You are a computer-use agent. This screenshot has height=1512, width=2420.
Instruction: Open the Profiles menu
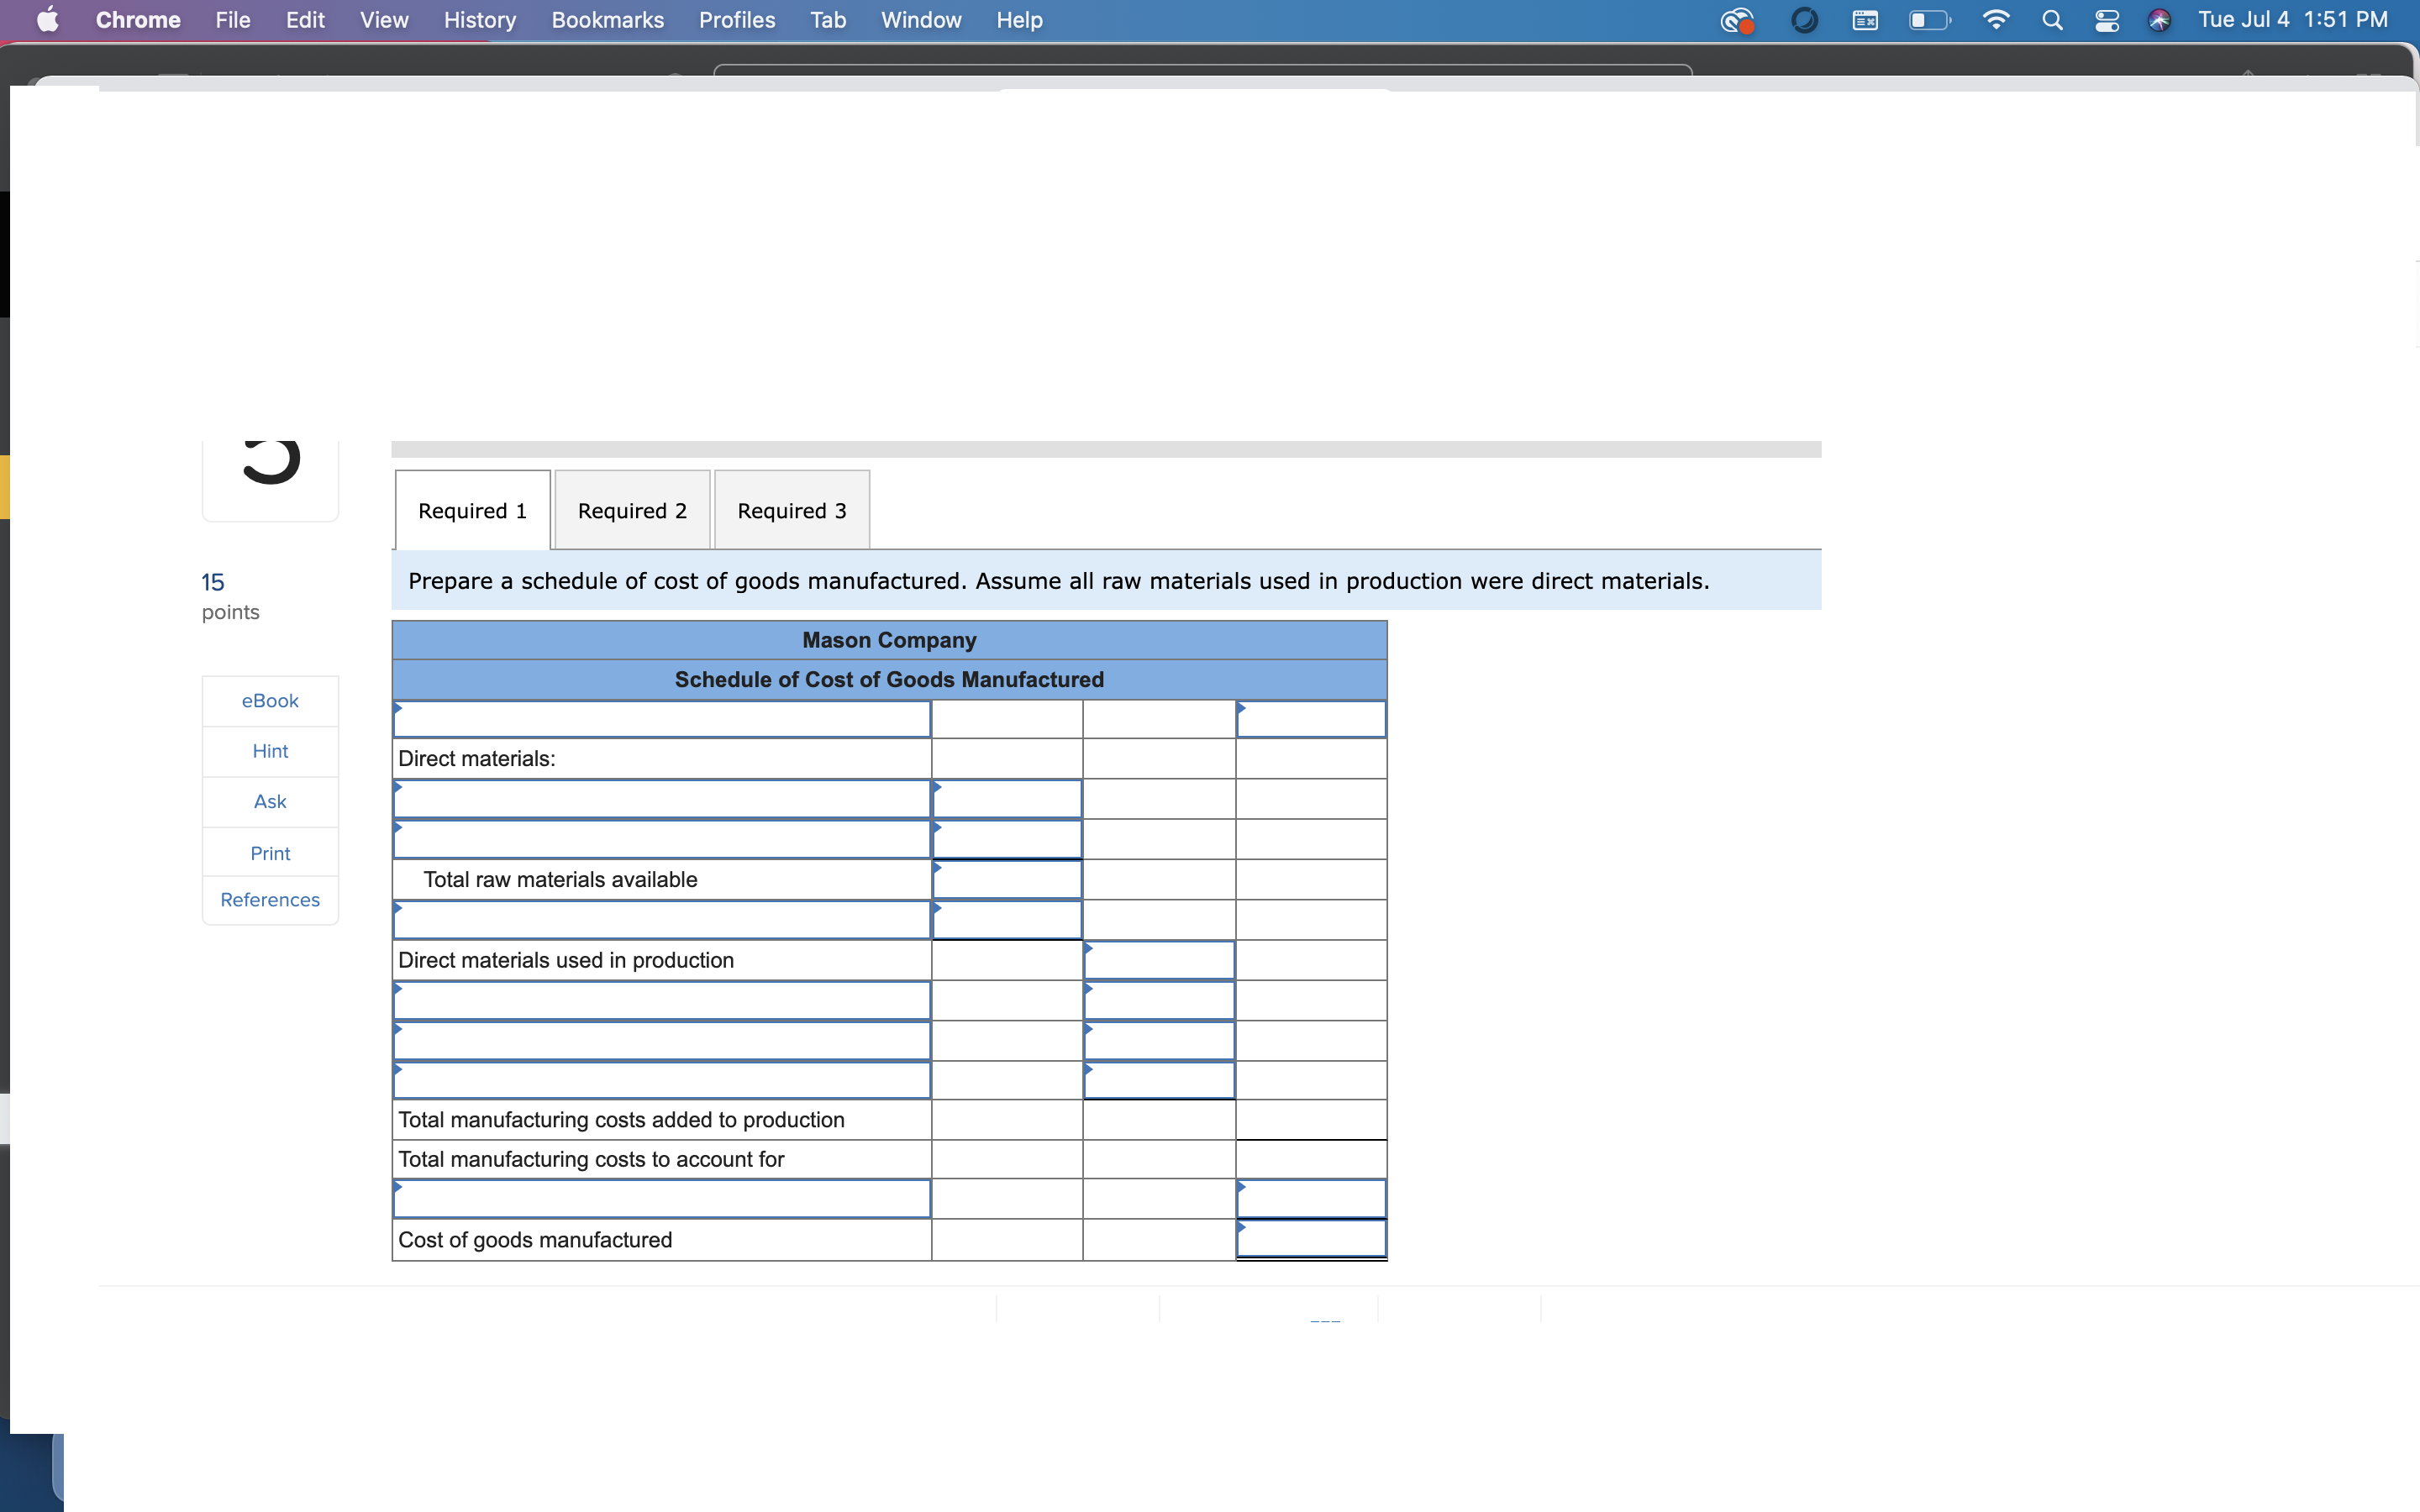pos(737,20)
